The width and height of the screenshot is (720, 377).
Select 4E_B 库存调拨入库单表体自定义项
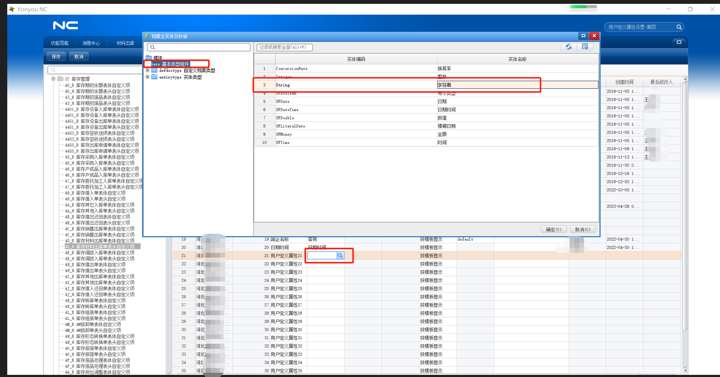tap(99, 252)
